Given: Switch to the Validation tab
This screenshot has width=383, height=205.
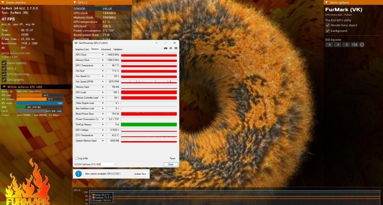Looking at the screenshot, I should (x=118, y=49).
